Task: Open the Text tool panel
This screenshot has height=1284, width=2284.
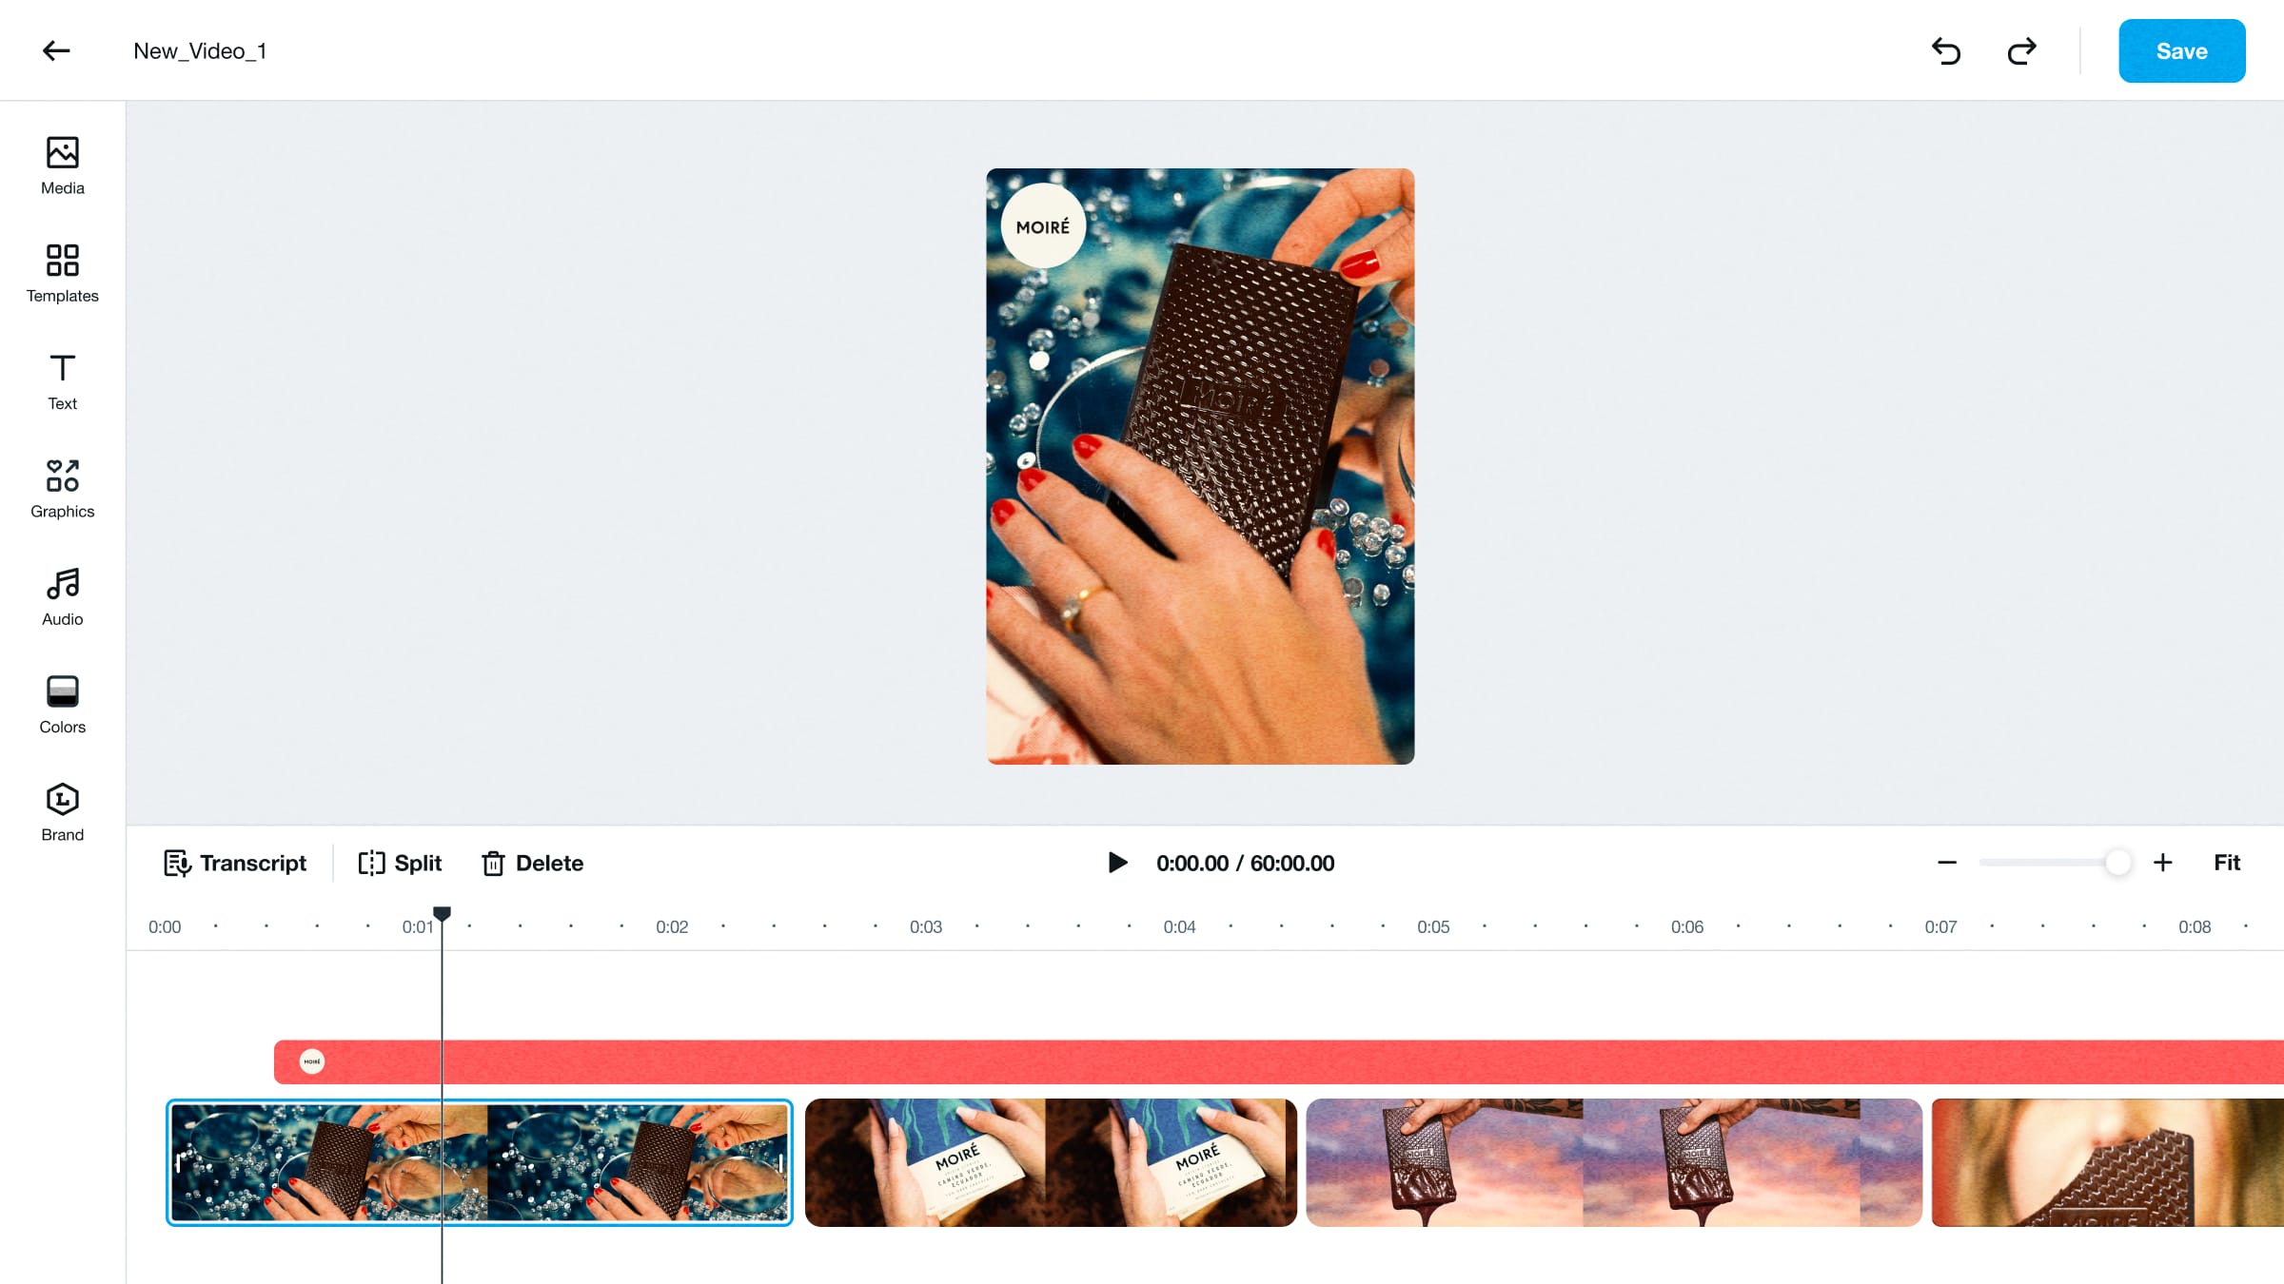Action: point(63,381)
